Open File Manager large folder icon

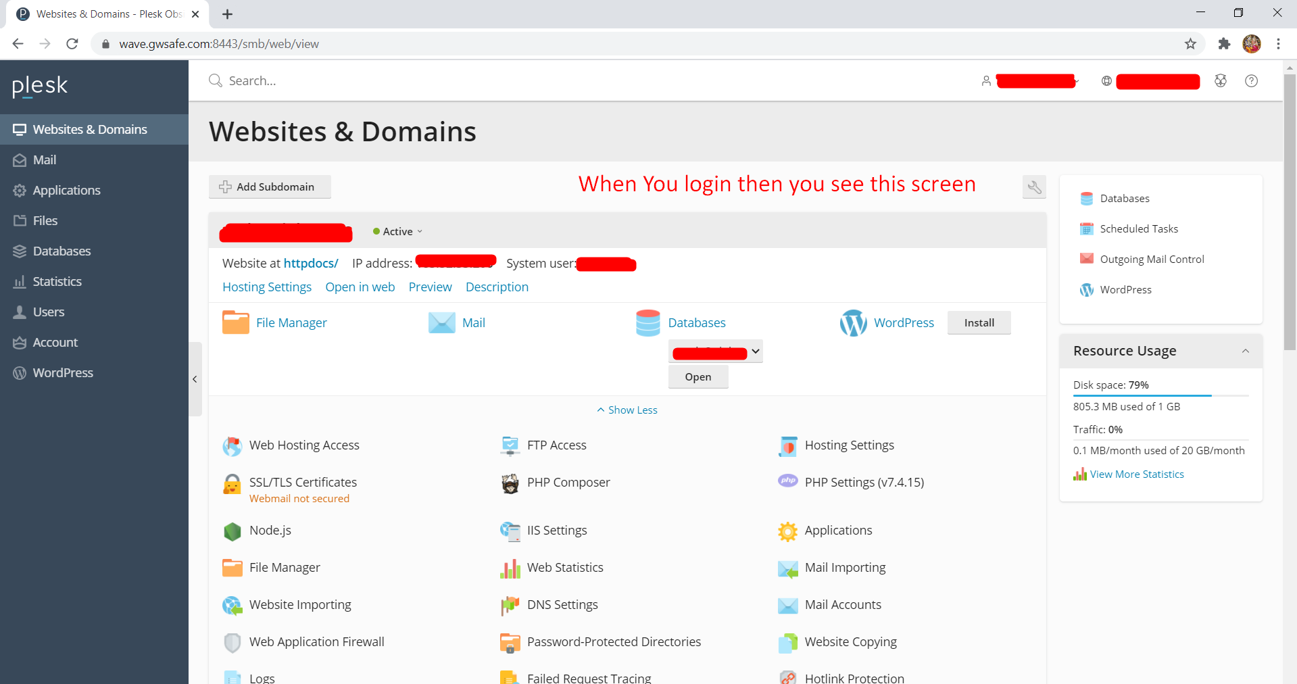(x=236, y=322)
